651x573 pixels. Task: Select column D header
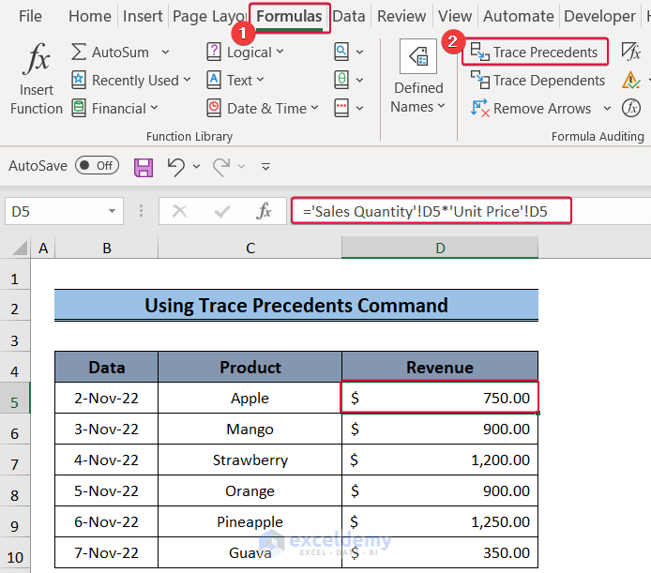click(440, 248)
